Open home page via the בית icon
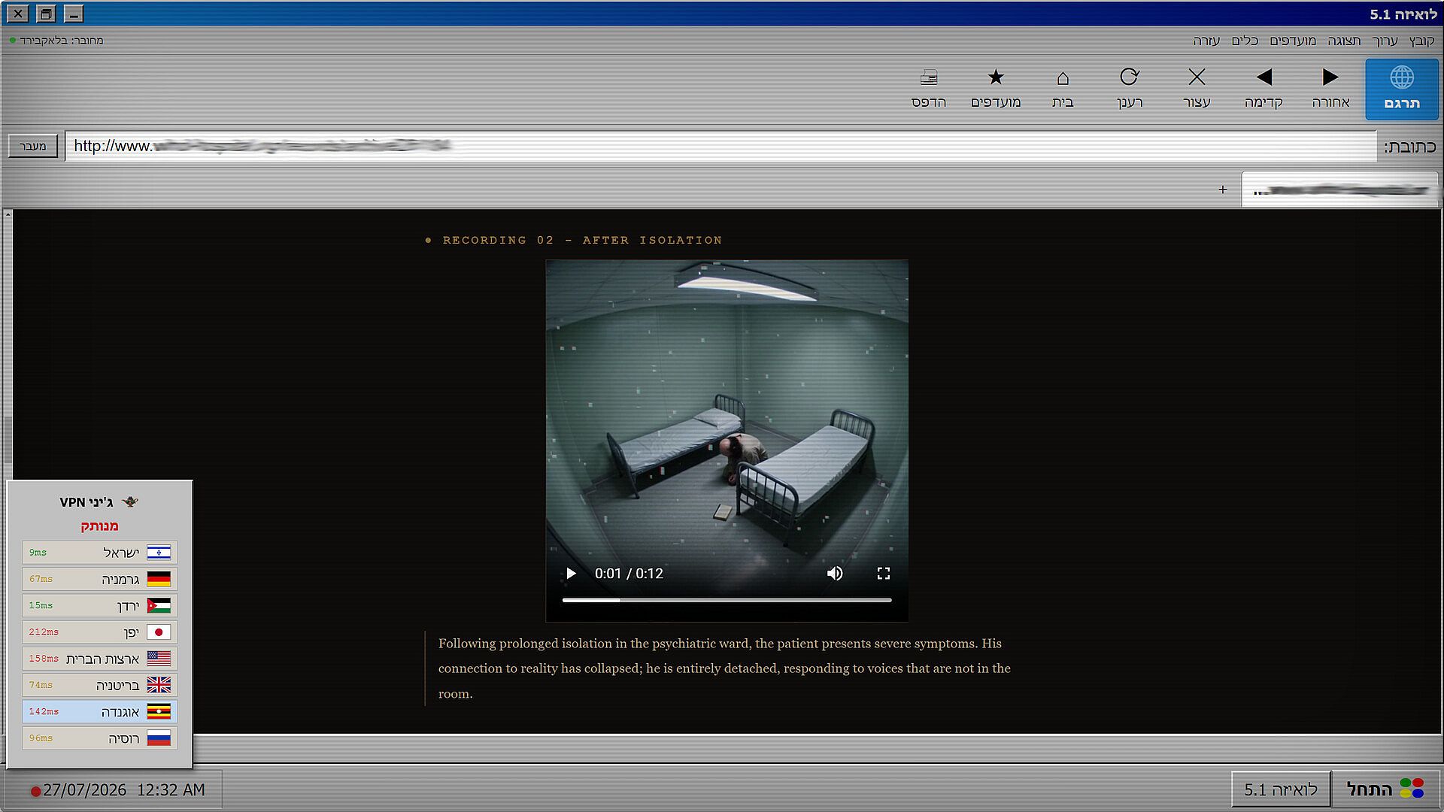1444x812 pixels. [1063, 89]
